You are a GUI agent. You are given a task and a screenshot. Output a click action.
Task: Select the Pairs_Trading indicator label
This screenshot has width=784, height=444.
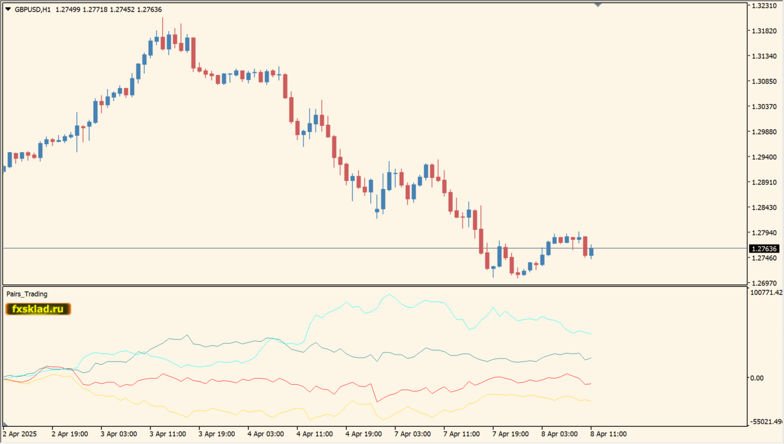(x=27, y=294)
